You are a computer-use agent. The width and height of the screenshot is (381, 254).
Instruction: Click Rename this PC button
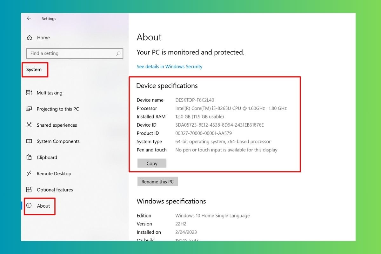point(157,181)
